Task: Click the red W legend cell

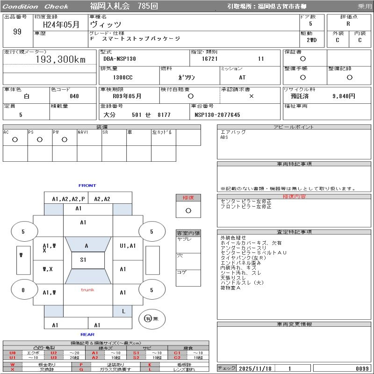Action: click(x=13, y=364)
